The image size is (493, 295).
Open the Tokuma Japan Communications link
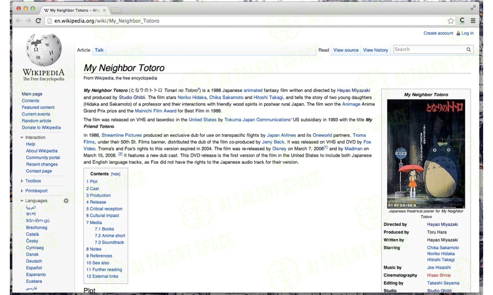(257, 120)
